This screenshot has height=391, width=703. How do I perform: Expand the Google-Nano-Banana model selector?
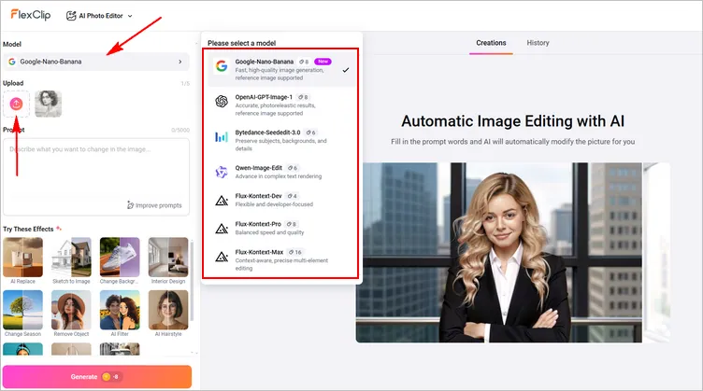coord(96,62)
